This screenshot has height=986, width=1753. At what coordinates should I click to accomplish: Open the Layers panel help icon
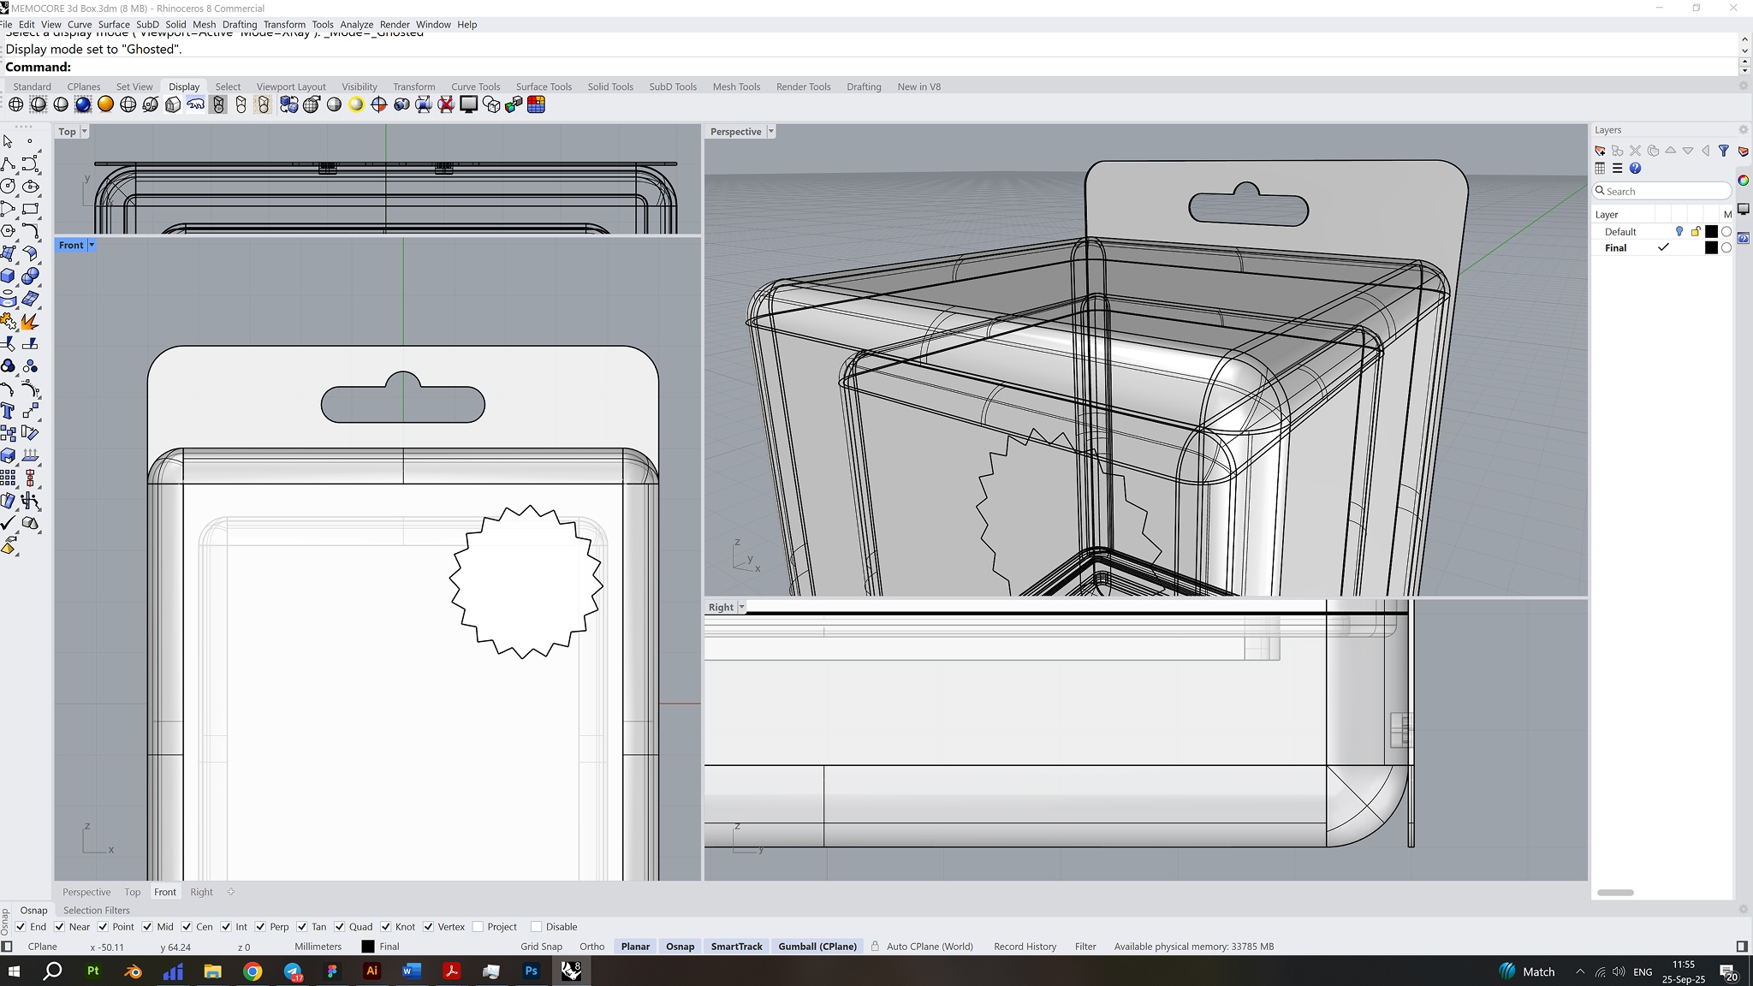(1635, 169)
